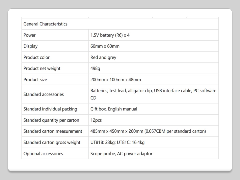Click the 12pcs quantity value
This screenshot has height=180, width=240.
tap(96, 120)
